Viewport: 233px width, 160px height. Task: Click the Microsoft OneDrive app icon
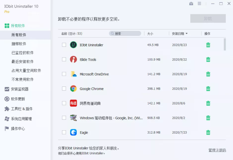pos(73,74)
